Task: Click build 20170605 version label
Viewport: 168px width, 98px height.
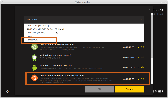Action: [129, 57]
